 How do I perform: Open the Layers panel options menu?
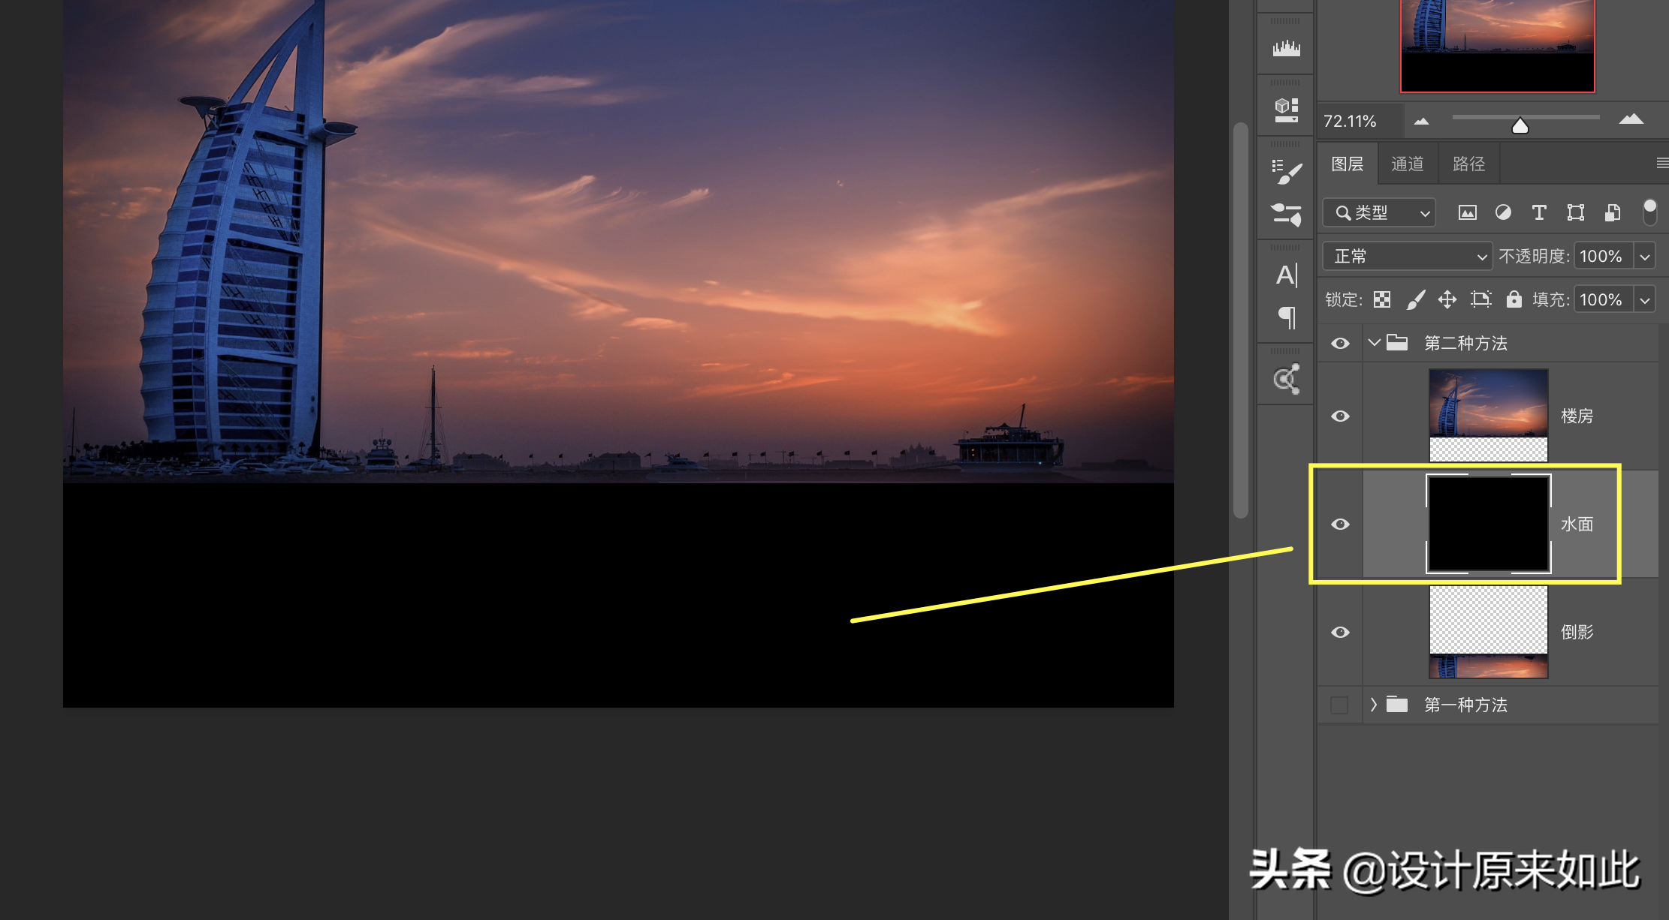click(x=1661, y=164)
